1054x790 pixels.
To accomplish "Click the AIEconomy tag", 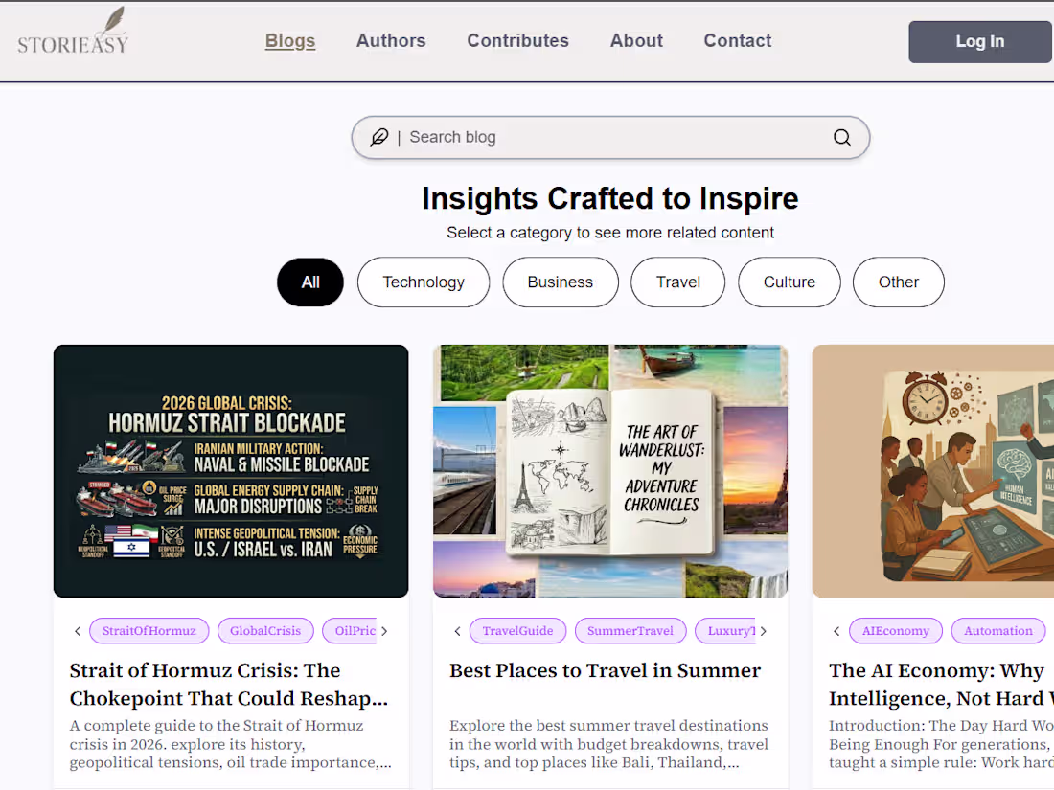I will point(895,631).
